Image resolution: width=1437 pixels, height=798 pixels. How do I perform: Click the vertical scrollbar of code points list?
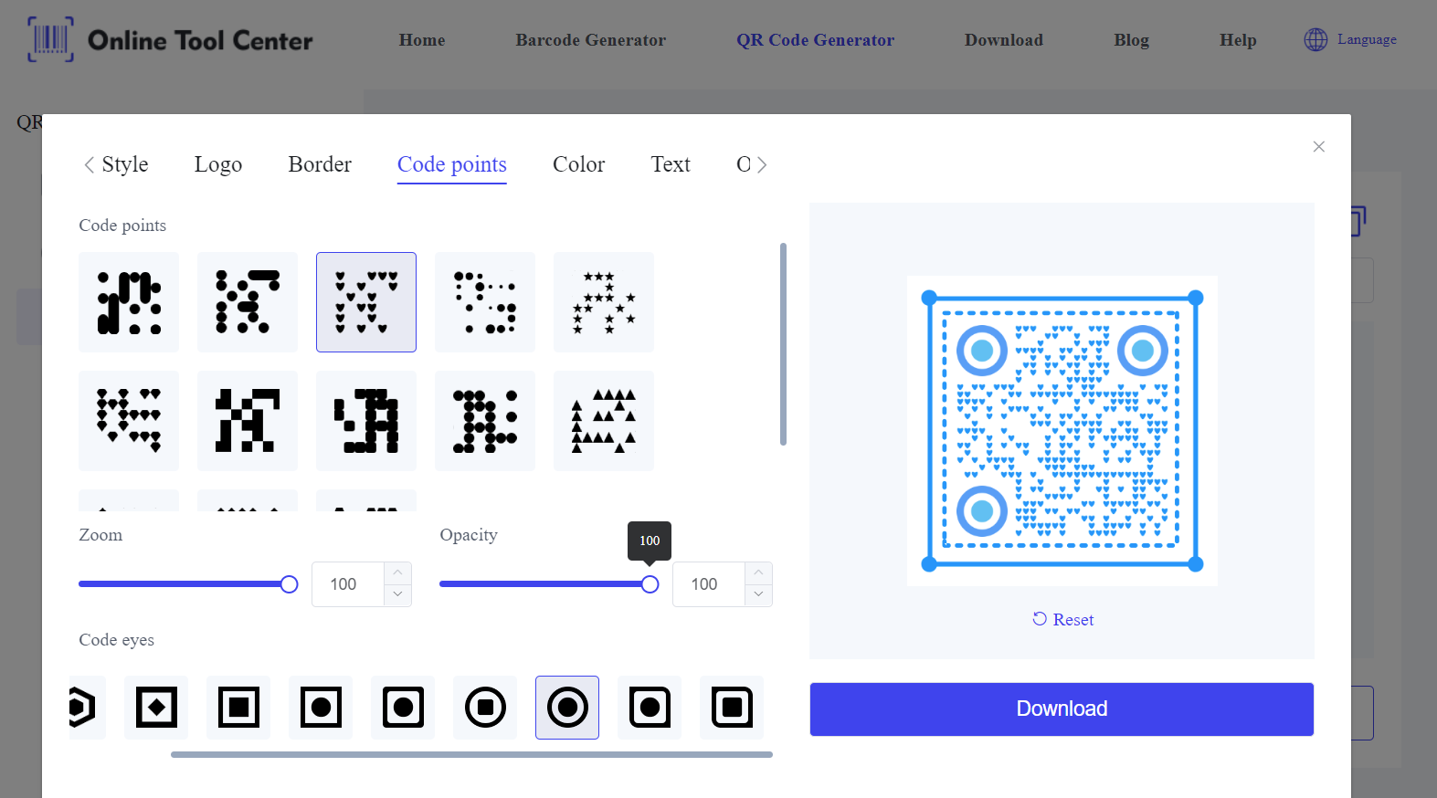[x=783, y=344]
